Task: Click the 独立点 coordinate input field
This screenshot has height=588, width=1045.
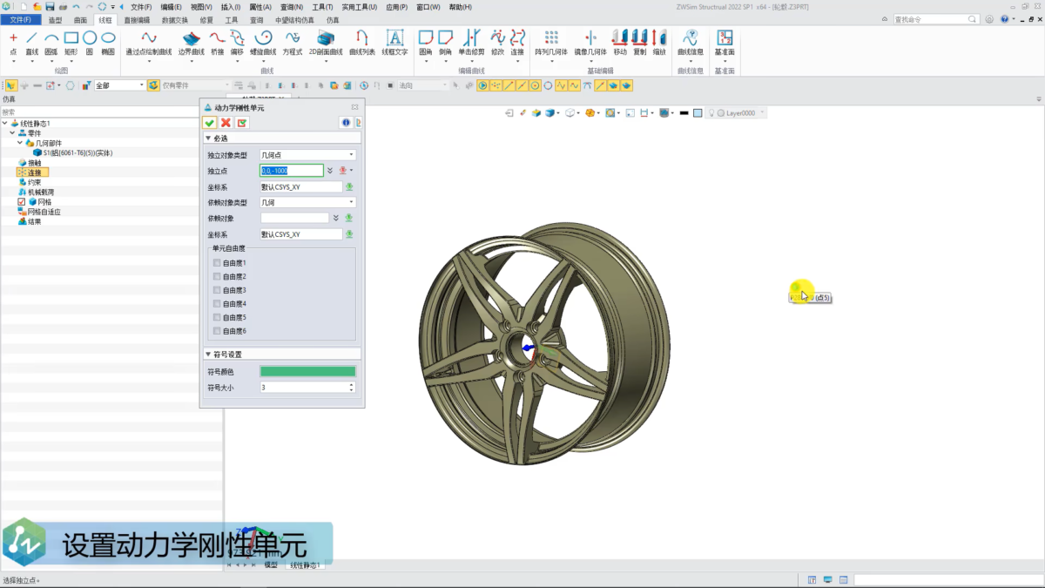Action: pos(291,171)
